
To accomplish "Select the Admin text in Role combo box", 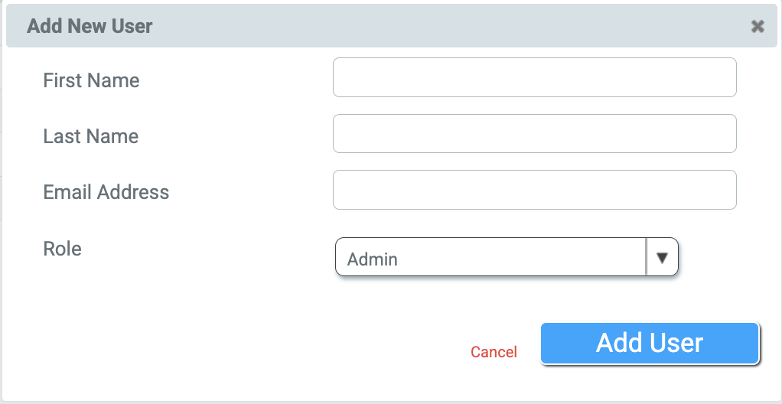I will pos(373,259).
